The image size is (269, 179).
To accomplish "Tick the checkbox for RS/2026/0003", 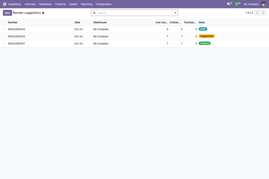I will (x=4, y=29).
